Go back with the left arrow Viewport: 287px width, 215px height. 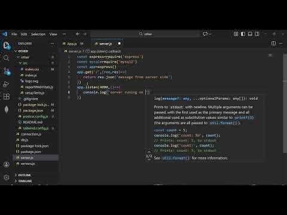pyautogui.click(x=78, y=34)
